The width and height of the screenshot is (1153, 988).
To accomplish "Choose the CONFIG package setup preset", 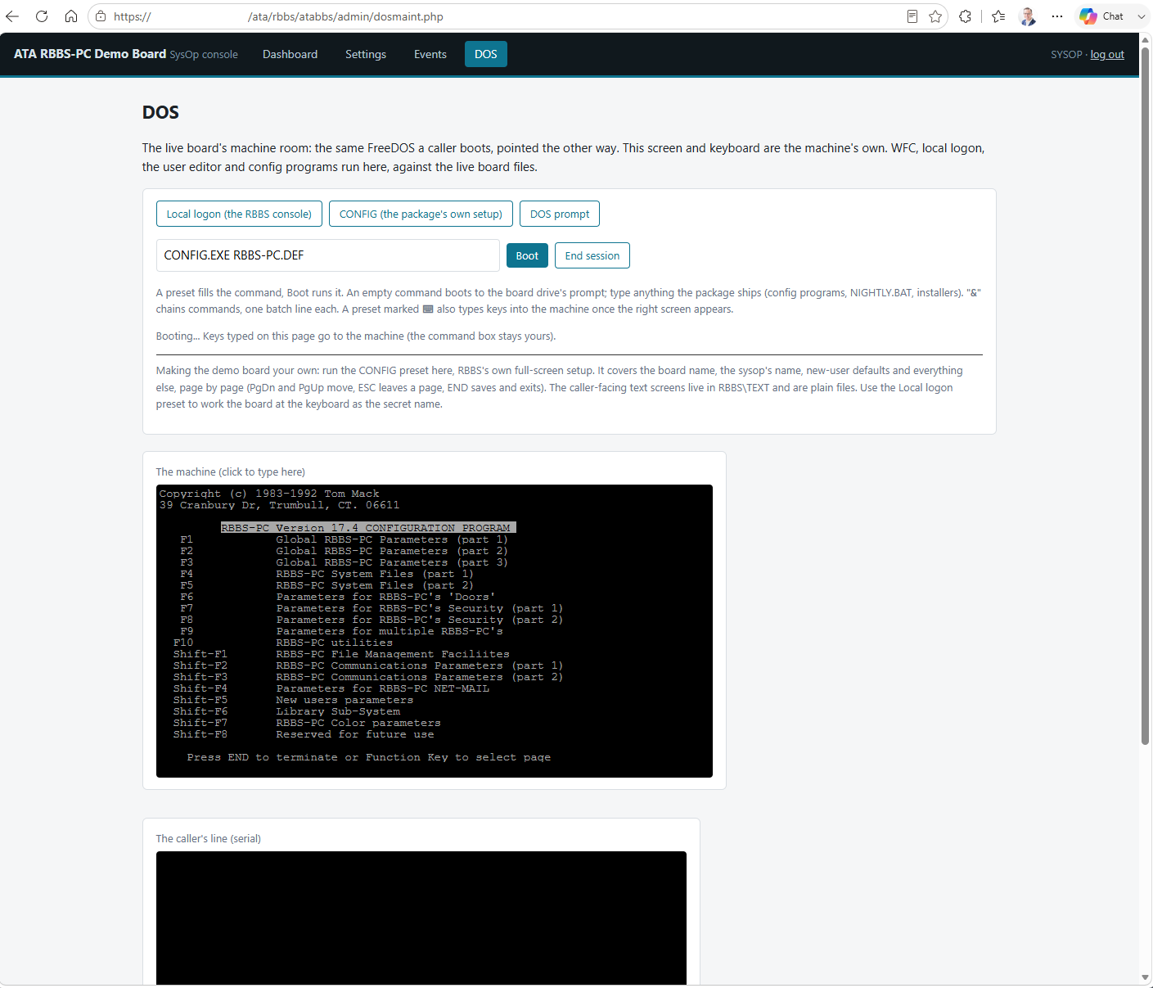I will (421, 214).
